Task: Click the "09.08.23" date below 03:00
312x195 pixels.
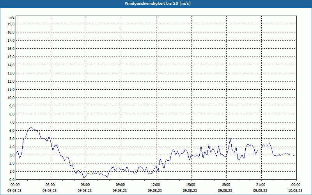Action: [50, 190]
